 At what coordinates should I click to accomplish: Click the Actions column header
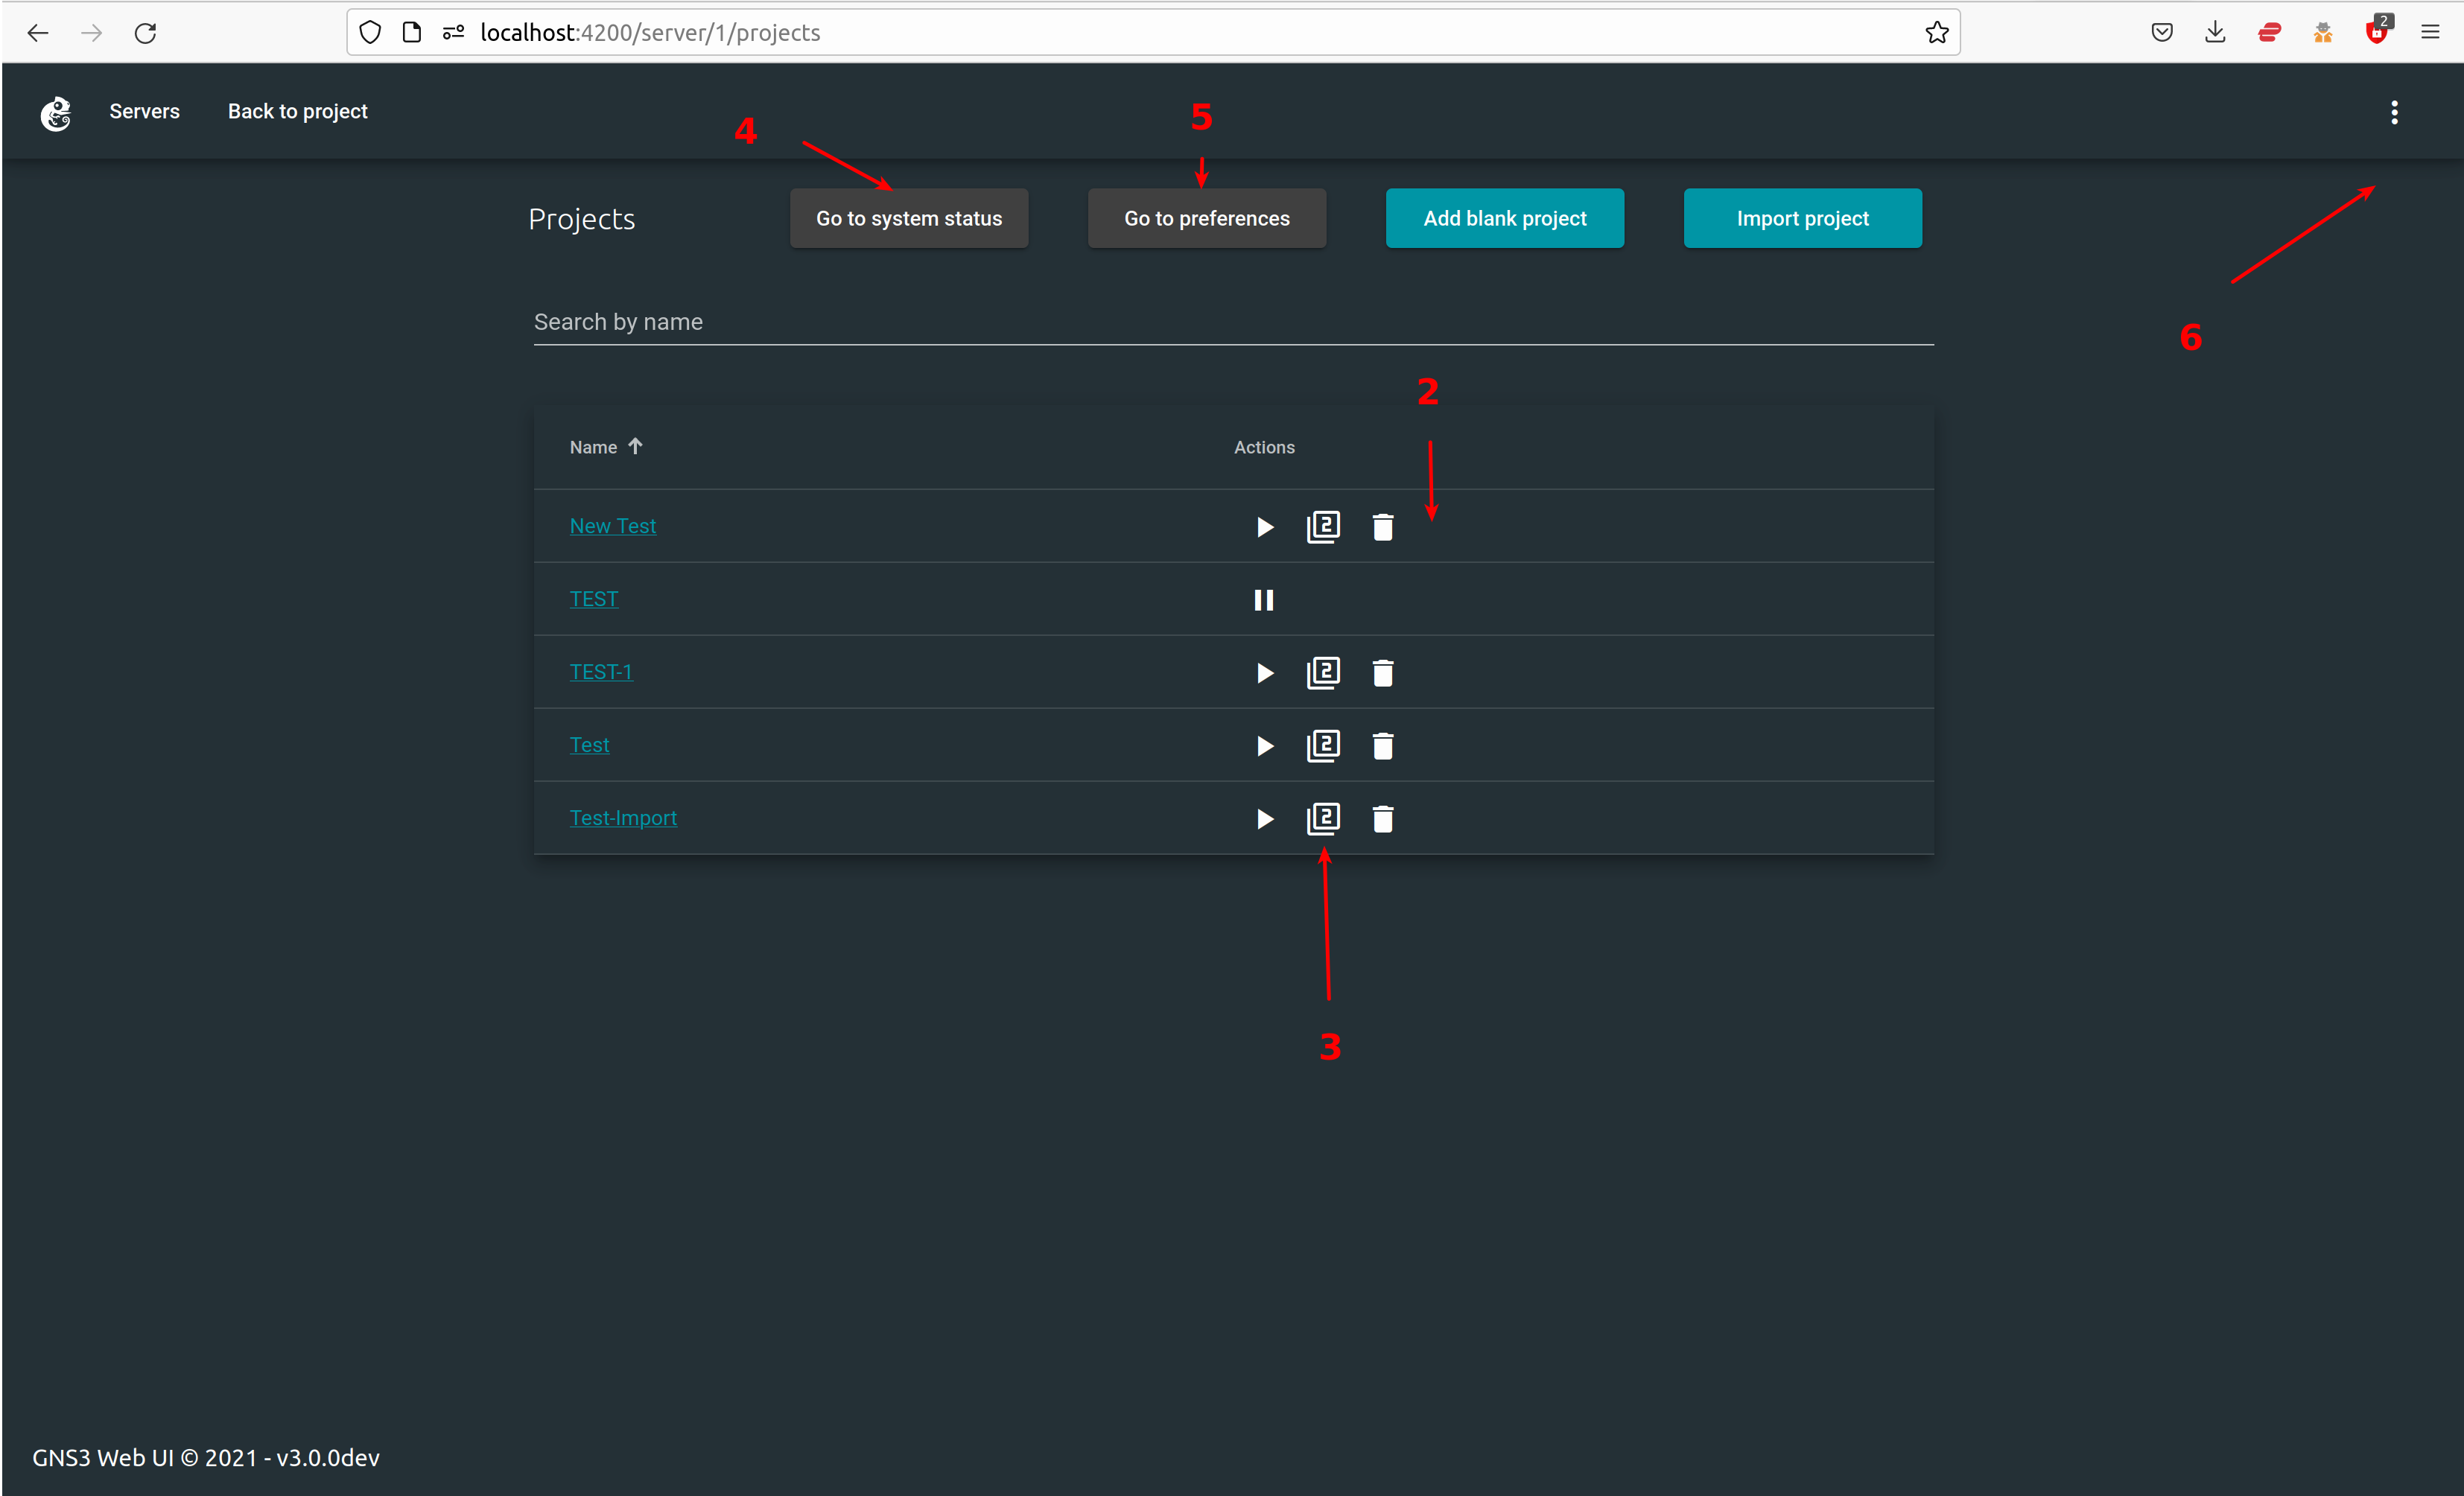(x=1264, y=447)
